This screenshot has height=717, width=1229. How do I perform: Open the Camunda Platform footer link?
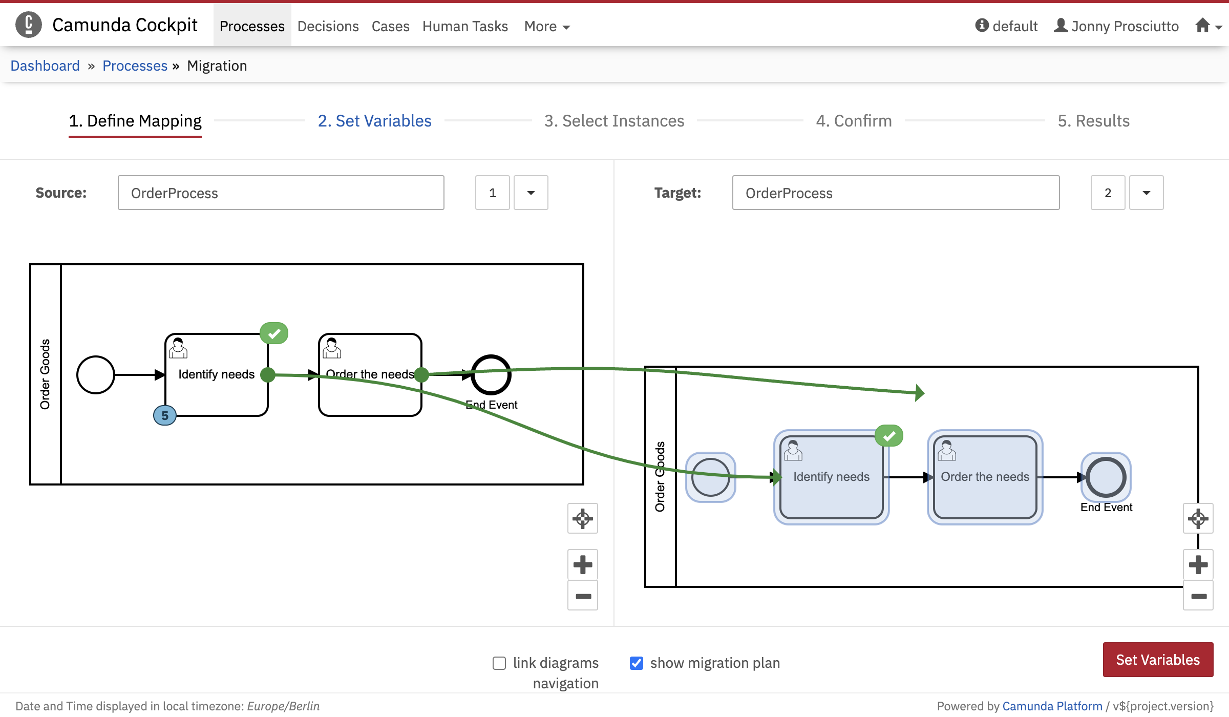(1052, 706)
